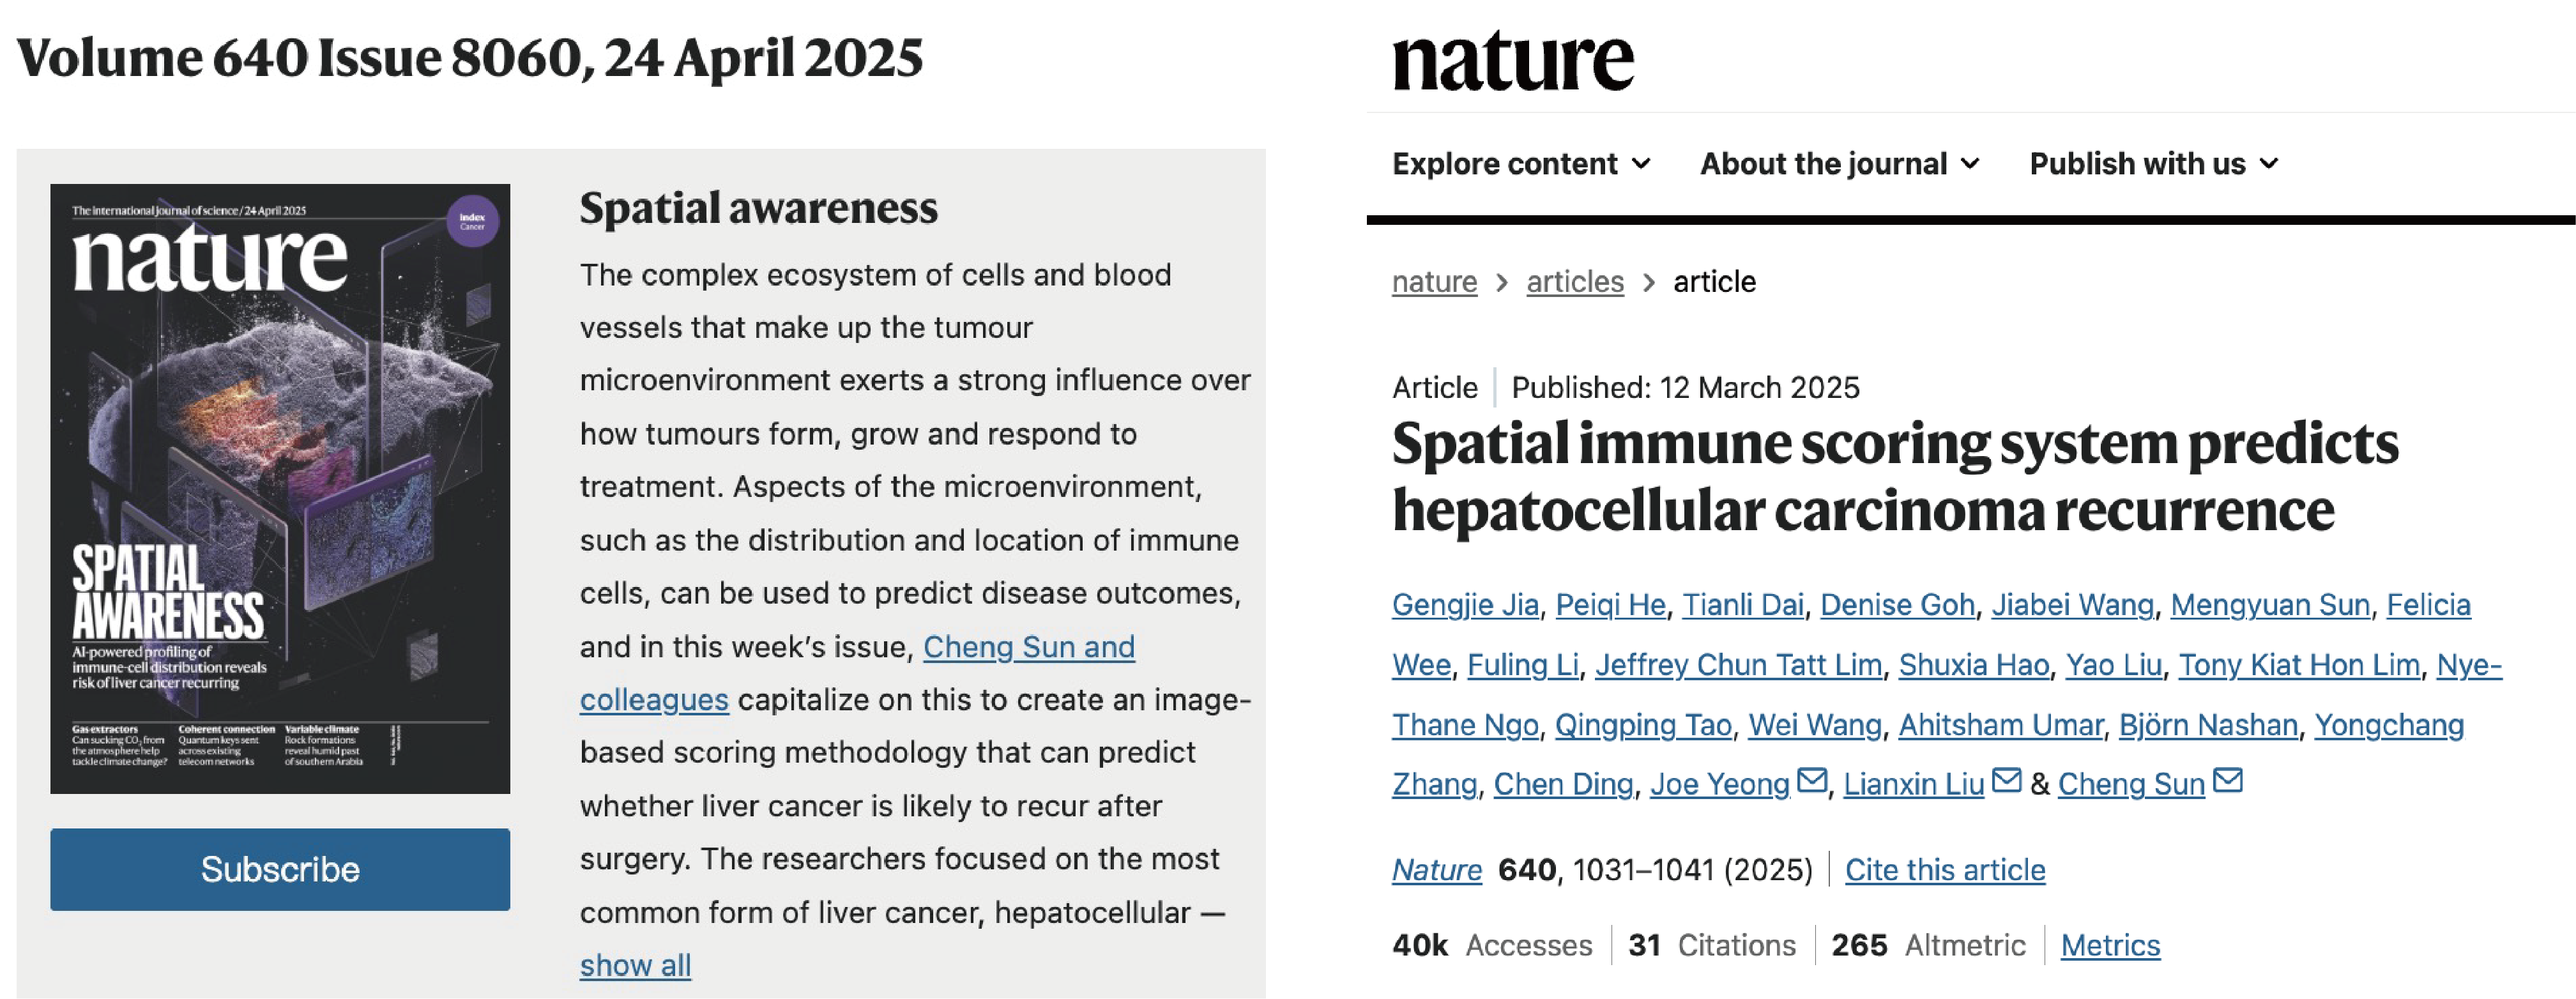This screenshot has width=2576, height=999.
Task: Open the Spatial Awareness cover image
Action: point(280,488)
